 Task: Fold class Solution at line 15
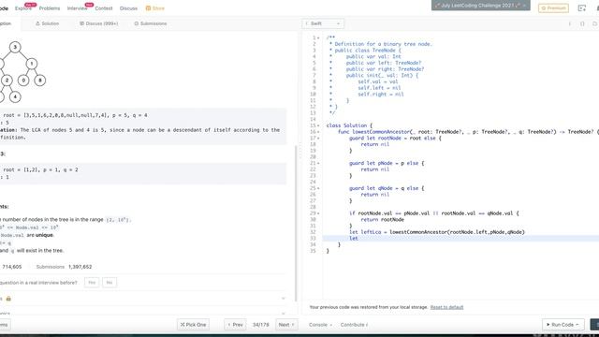pos(318,125)
